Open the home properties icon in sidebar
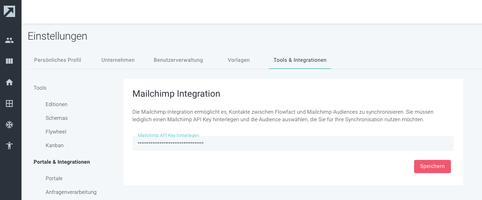This screenshot has height=200, width=482. click(9, 82)
